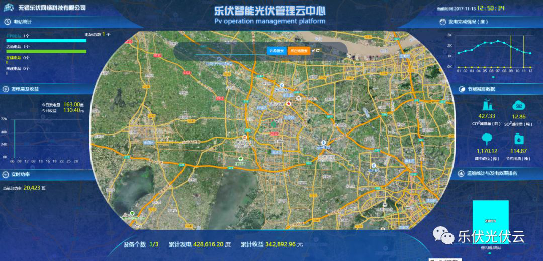Screen dimensions: 543x261
Task: Focus the map search text field
Action: (x=230, y=51)
